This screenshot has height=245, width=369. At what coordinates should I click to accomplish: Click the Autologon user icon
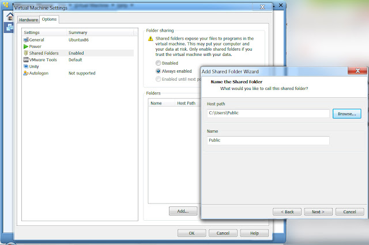(26, 73)
